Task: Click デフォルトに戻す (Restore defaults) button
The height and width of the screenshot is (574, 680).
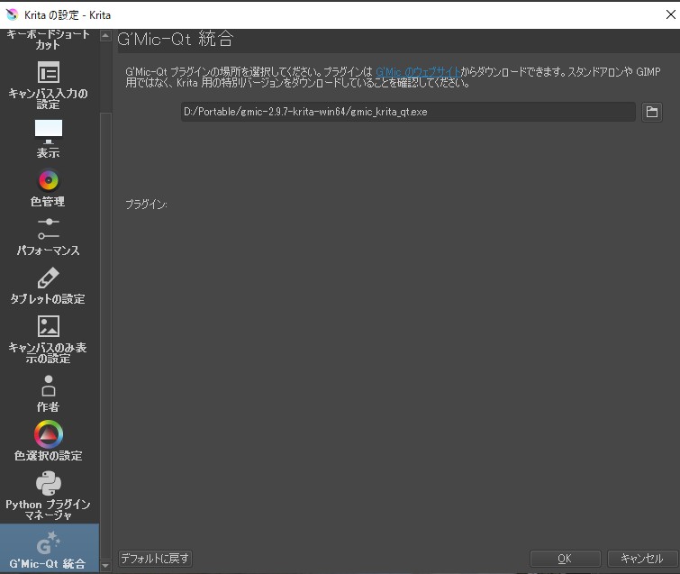Action: click(155, 558)
